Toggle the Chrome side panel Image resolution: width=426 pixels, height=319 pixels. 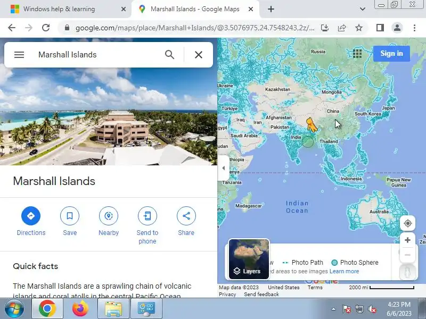(380, 28)
